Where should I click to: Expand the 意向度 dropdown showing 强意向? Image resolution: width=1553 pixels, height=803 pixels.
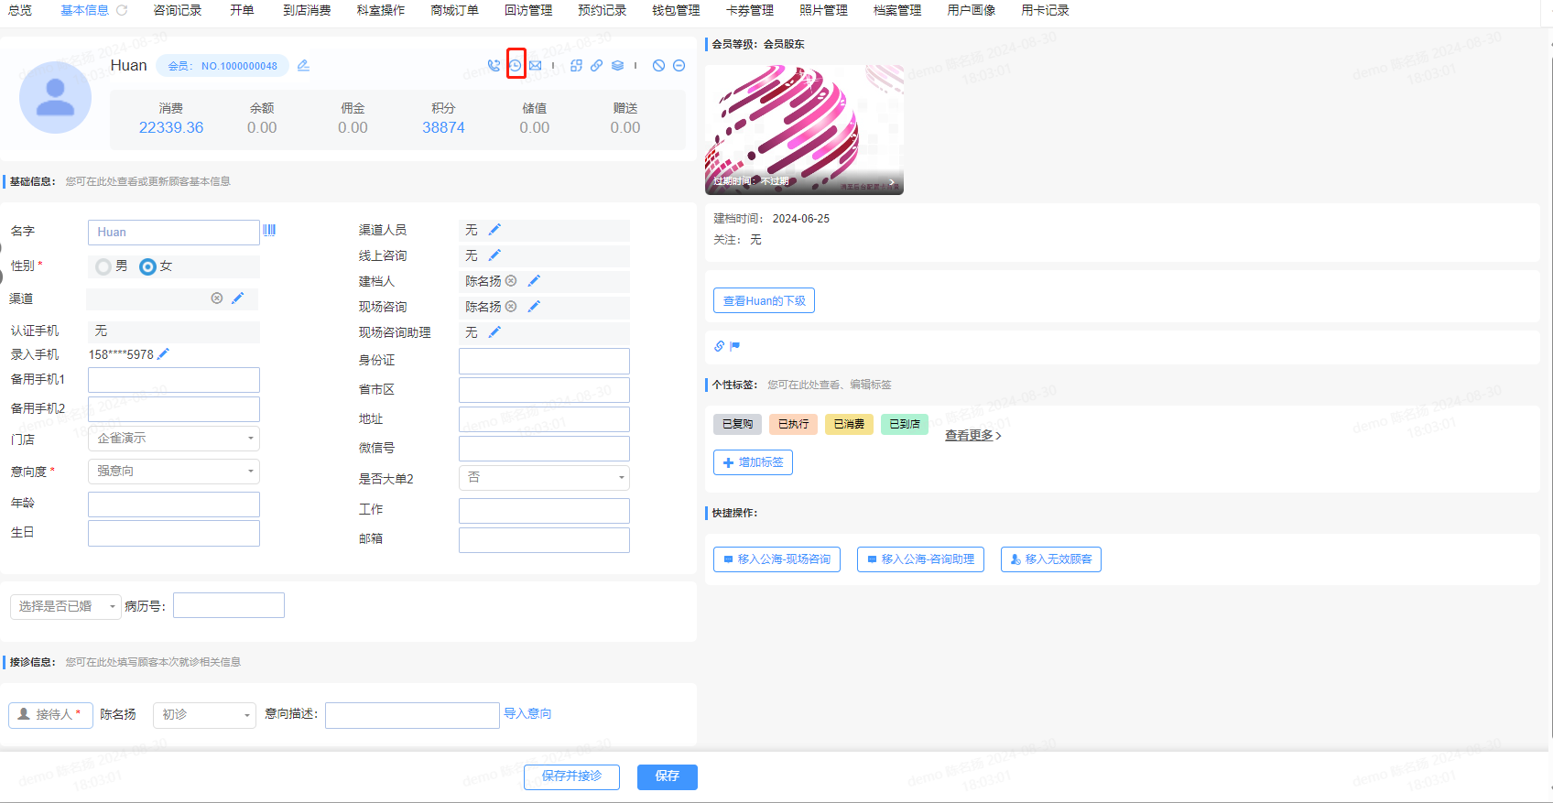click(173, 472)
